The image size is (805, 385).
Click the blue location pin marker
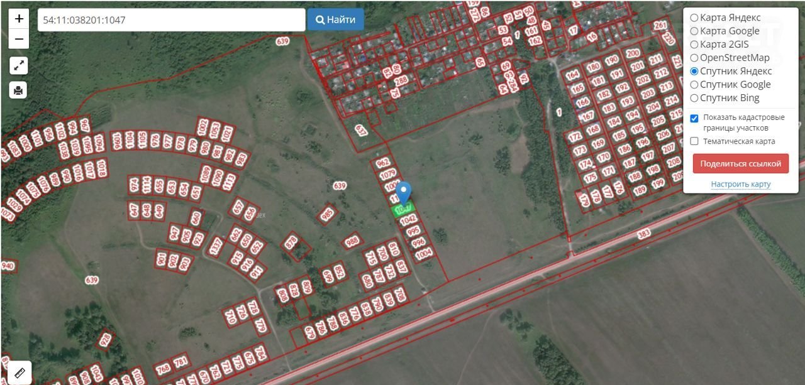(x=403, y=192)
